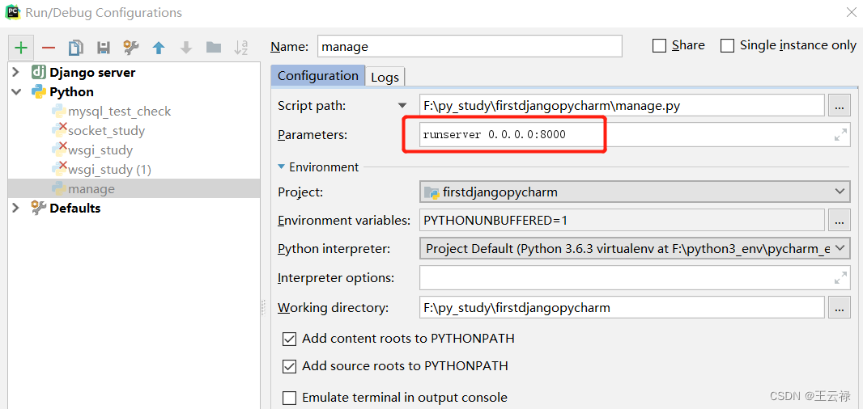Select mysql_test_check configuration
863x409 pixels.
(x=119, y=111)
